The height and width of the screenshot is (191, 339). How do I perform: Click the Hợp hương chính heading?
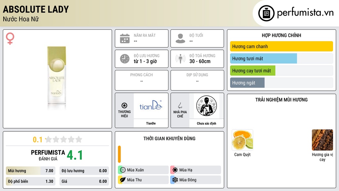tap(281, 35)
